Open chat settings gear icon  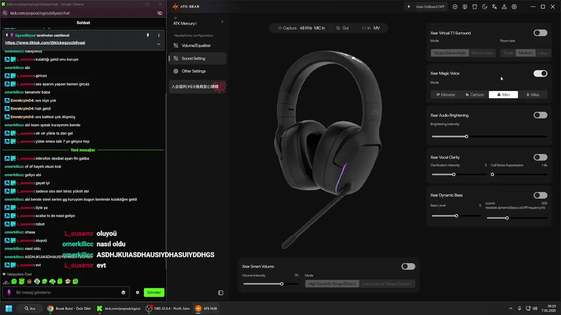tap(138, 292)
